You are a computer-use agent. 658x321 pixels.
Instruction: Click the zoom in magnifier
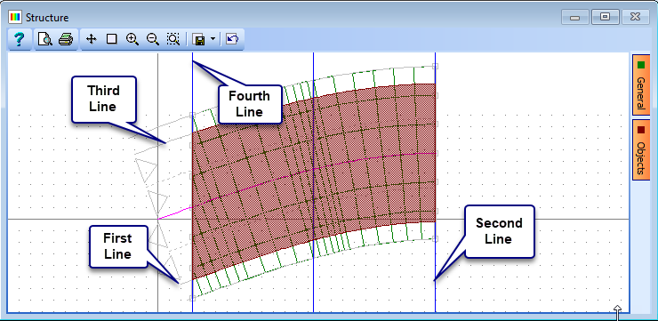(132, 39)
